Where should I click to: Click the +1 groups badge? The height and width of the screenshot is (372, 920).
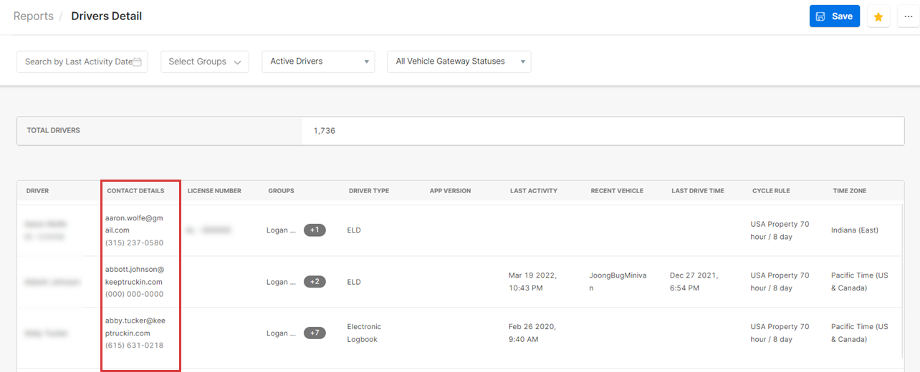point(315,230)
